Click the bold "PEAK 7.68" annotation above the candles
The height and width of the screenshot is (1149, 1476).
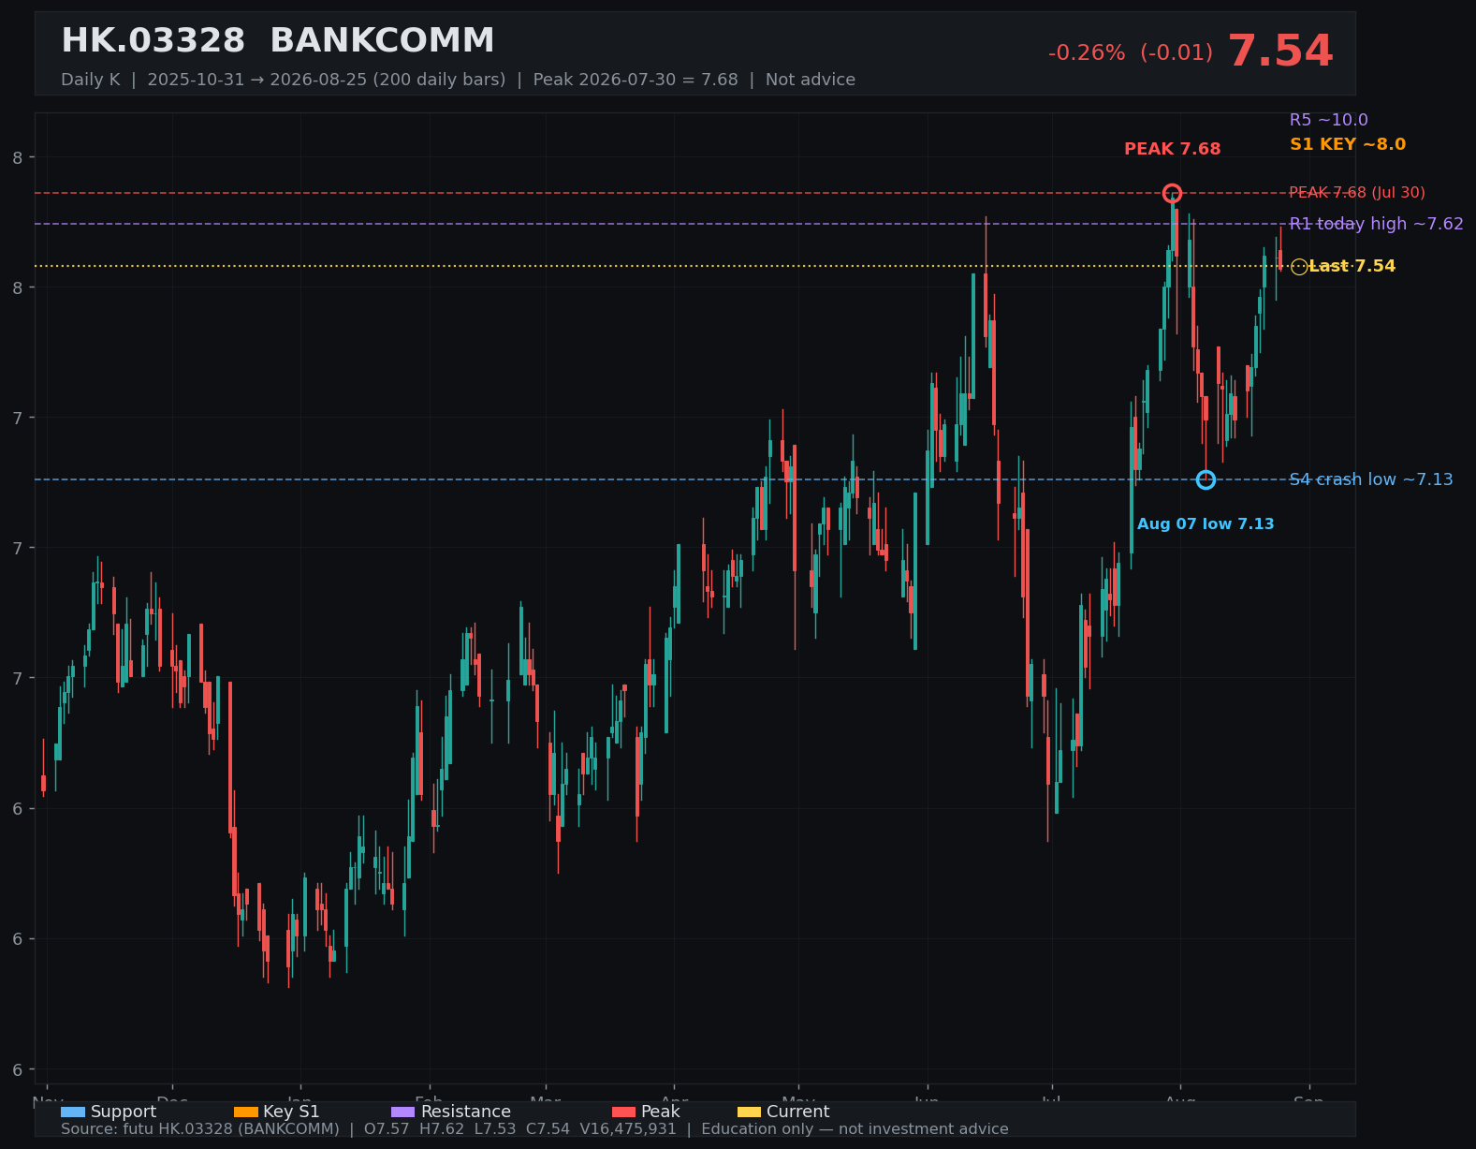point(1173,149)
